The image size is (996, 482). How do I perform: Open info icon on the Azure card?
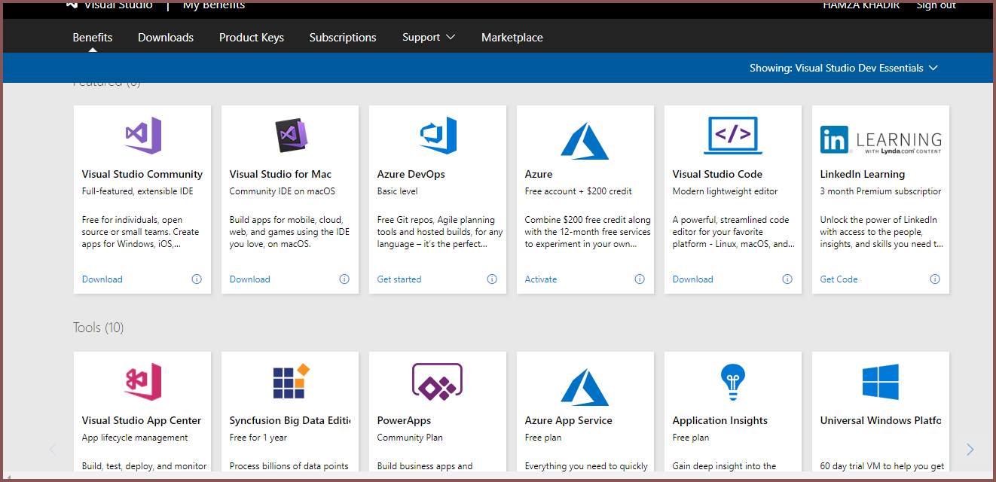point(640,279)
